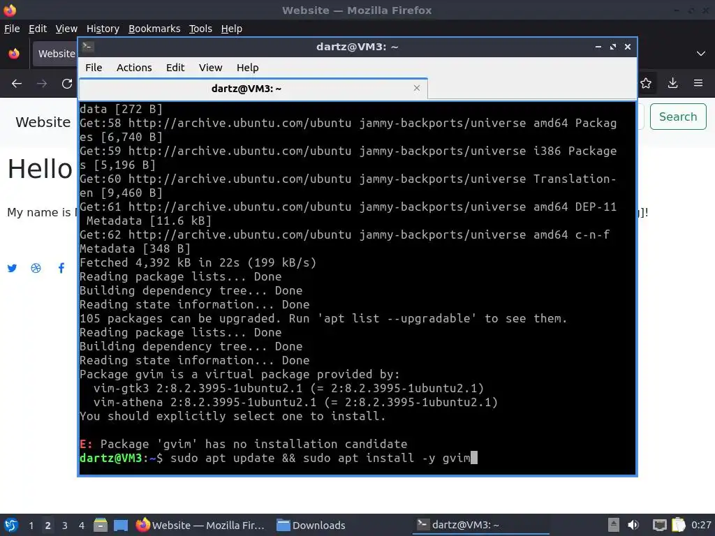
Task: Open the terminal View menu
Action: [210, 68]
